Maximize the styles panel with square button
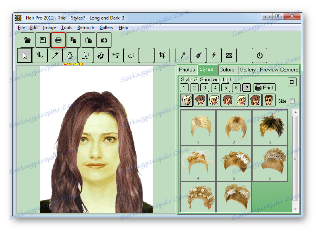 point(292,82)
